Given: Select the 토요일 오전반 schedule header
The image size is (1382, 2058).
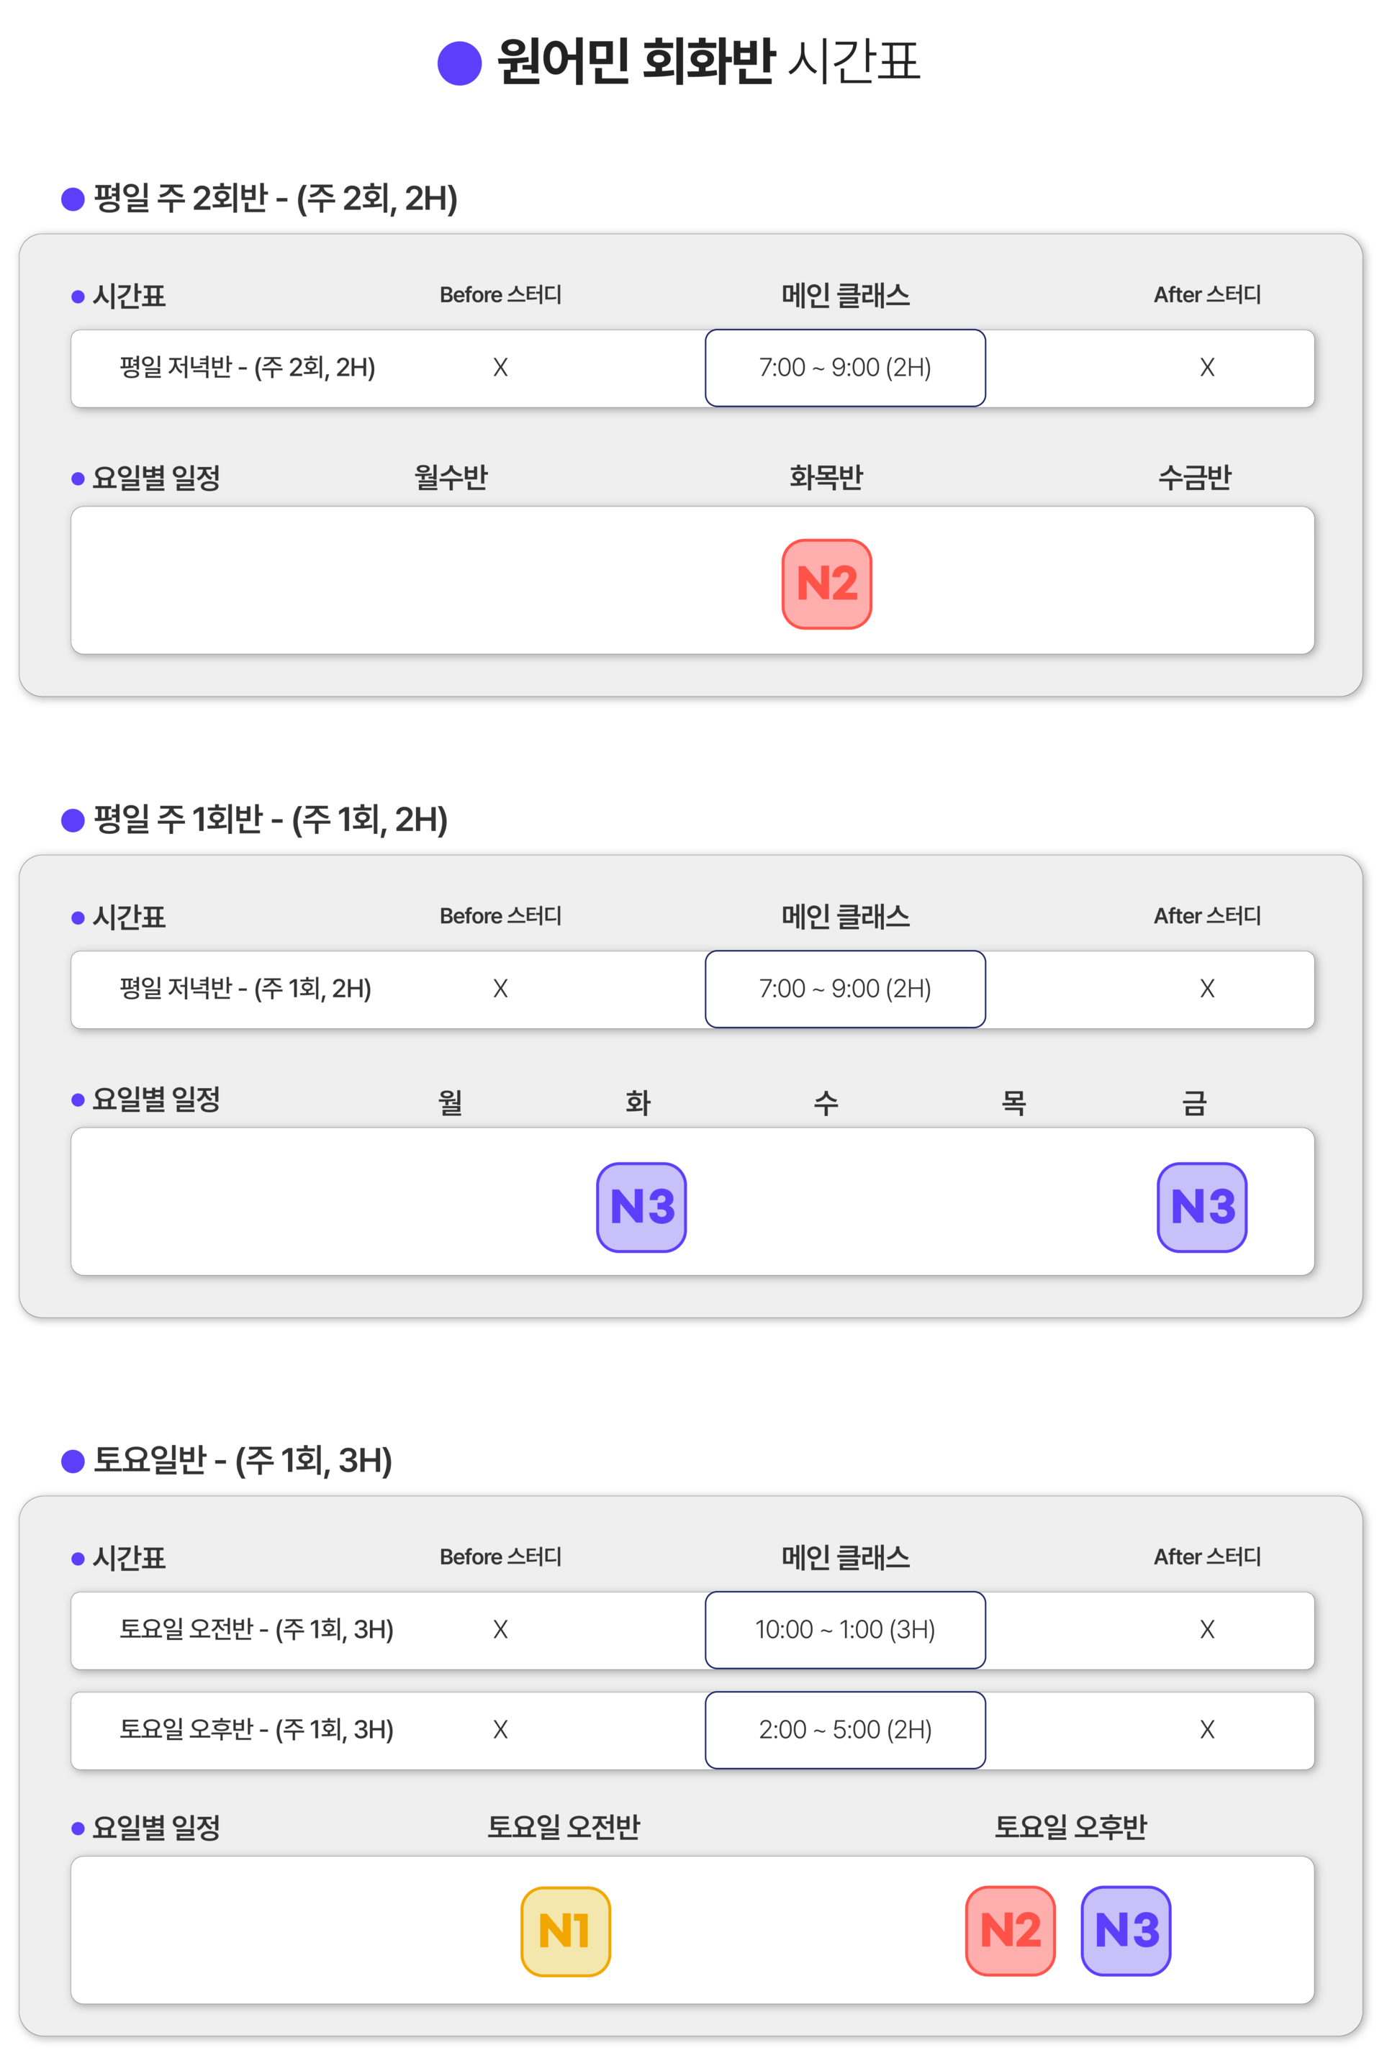Looking at the screenshot, I should (x=564, y=1827).
